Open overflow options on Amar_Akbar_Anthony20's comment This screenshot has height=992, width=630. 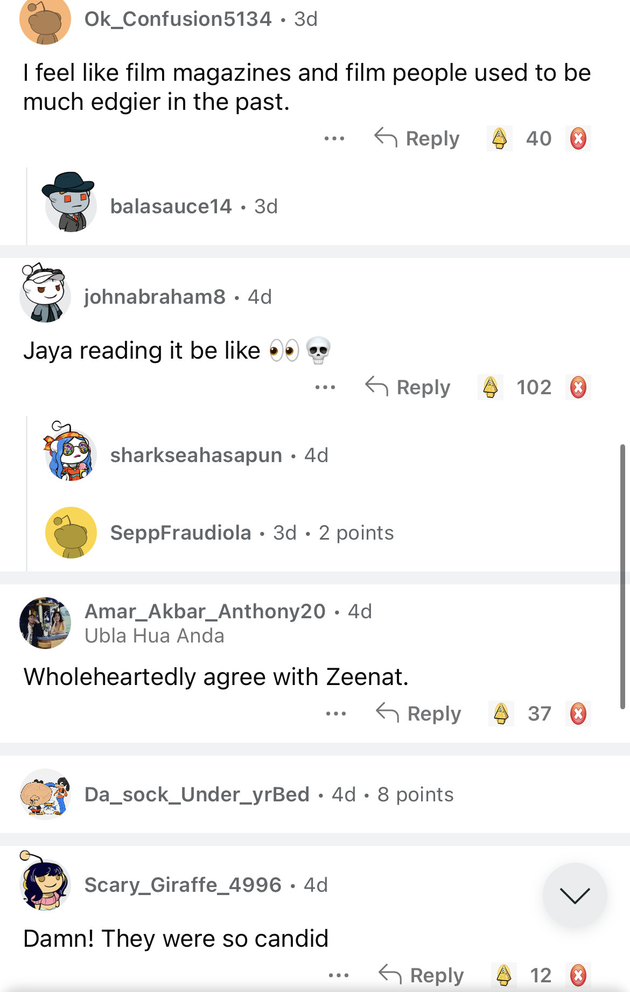[x=336, y=714]
